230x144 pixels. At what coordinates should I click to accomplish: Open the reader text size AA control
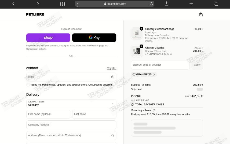[x=78, y=4]
